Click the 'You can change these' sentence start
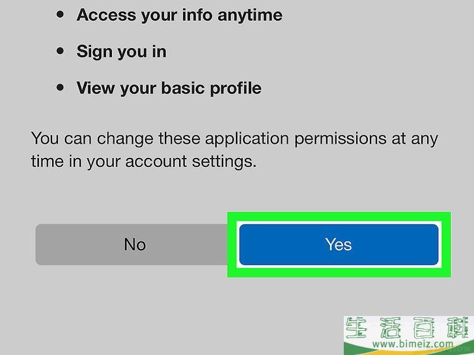Screen dimensions: 474x355 115,139
